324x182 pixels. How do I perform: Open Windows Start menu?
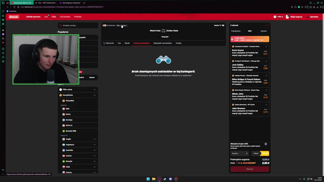[x=148, y=179]
